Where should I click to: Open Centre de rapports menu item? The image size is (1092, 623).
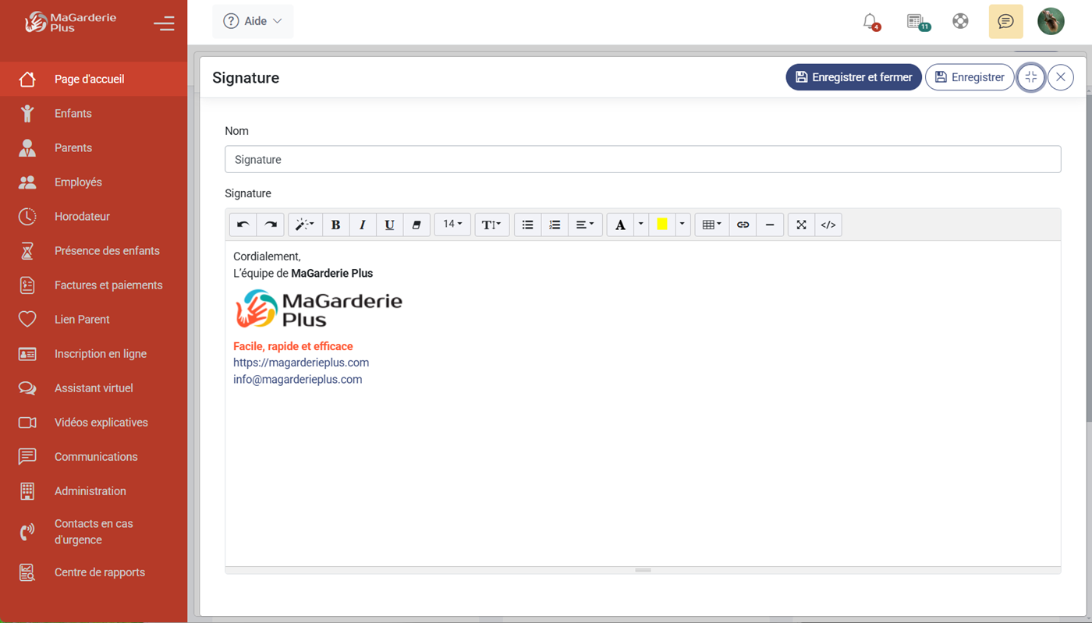tap(94, 572)
